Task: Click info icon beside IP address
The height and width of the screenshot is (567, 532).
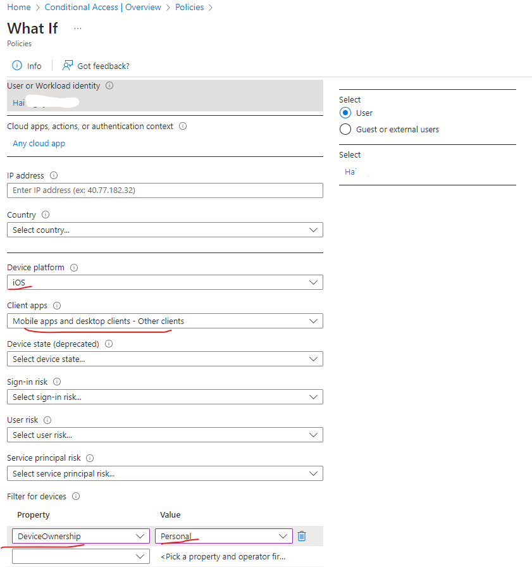Action: coord(54,175)
